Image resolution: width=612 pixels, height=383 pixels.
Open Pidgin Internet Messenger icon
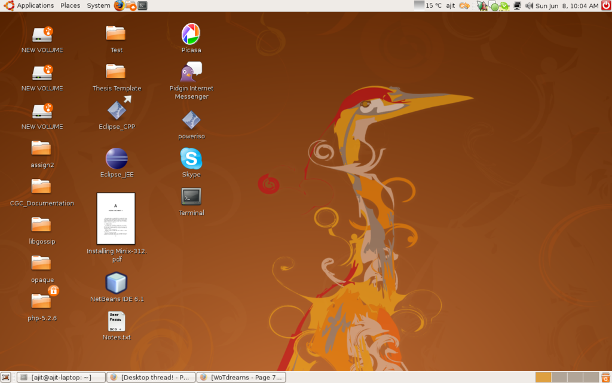(x=191, y=72)
